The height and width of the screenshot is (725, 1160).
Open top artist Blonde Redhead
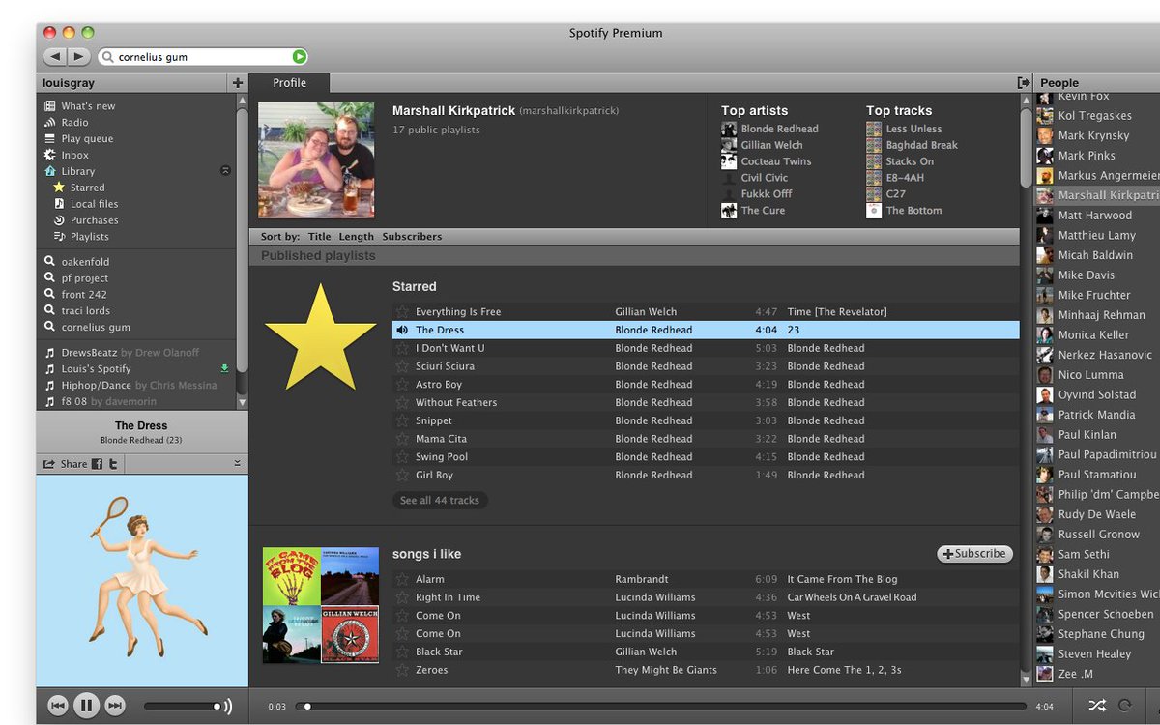779,130
